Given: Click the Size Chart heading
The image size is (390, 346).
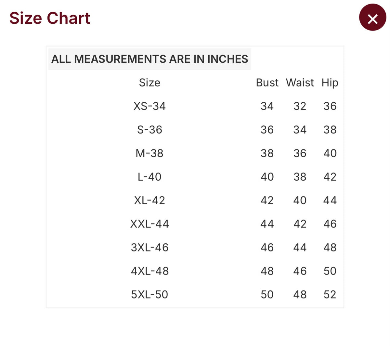Looking at the screenshot, I should click(50, 18).
